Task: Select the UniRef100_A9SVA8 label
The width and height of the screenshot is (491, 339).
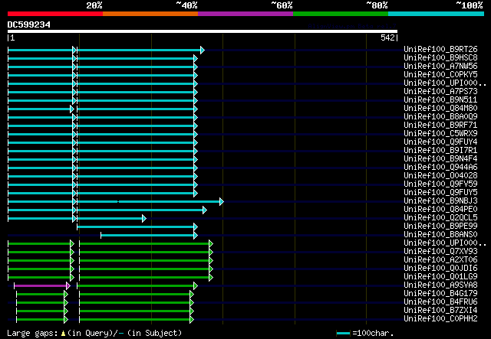Action: tap(440, 285)
